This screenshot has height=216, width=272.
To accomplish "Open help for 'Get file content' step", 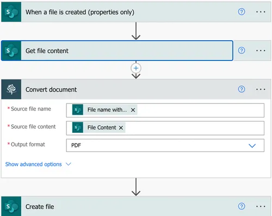I will coord(242,51).
